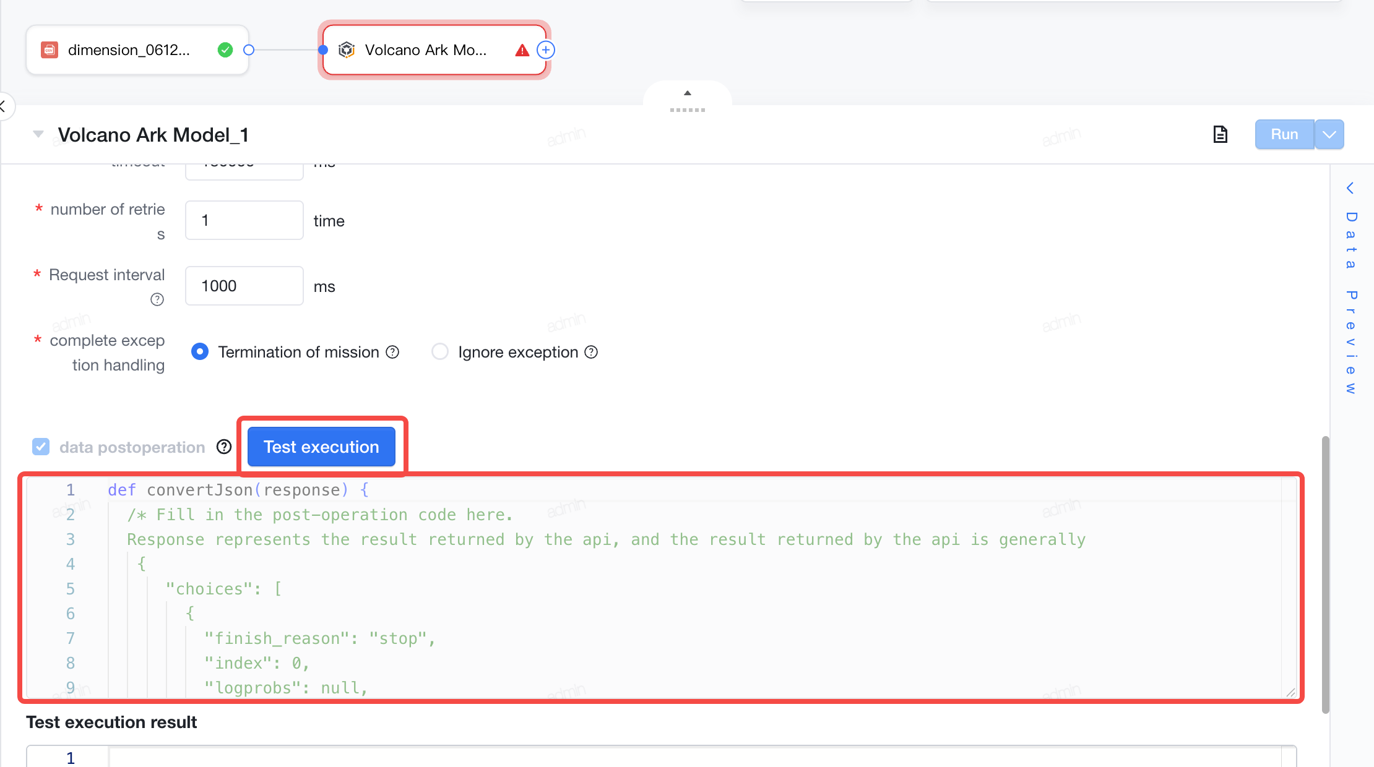Click the green checkmark on dimension_0612 node
1374x767 pixels.
click(225, 50)
